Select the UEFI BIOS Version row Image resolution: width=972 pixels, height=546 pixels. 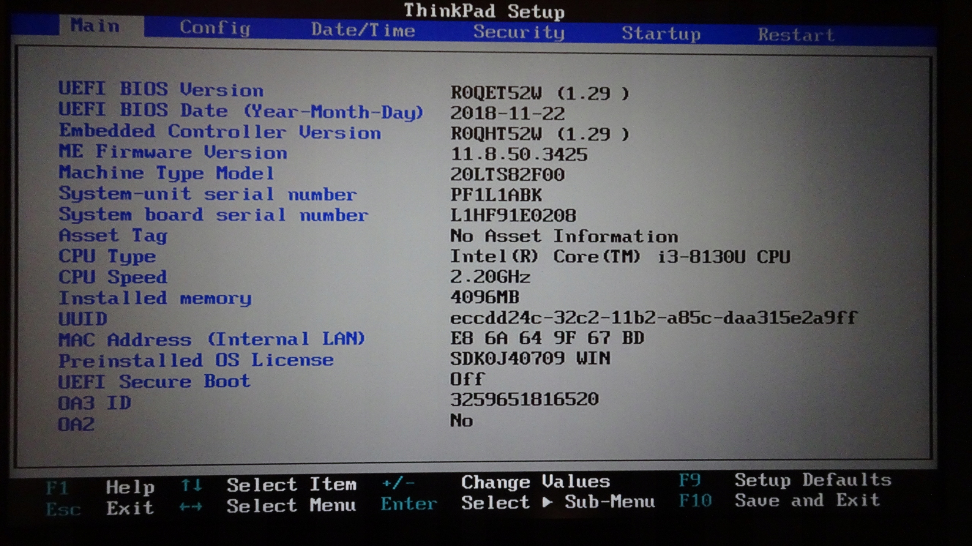click(161, 90)
